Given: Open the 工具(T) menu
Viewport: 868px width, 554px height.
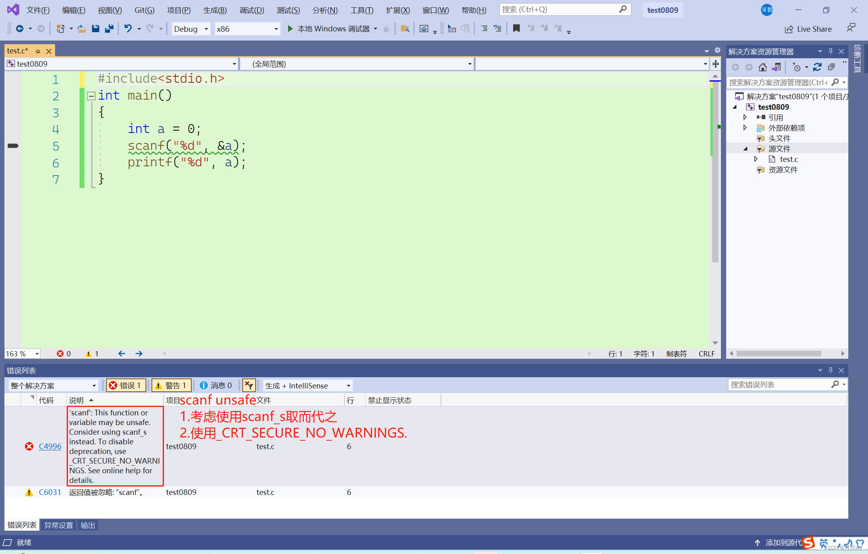Looking at the screenshot, I should tap(361, 10).
